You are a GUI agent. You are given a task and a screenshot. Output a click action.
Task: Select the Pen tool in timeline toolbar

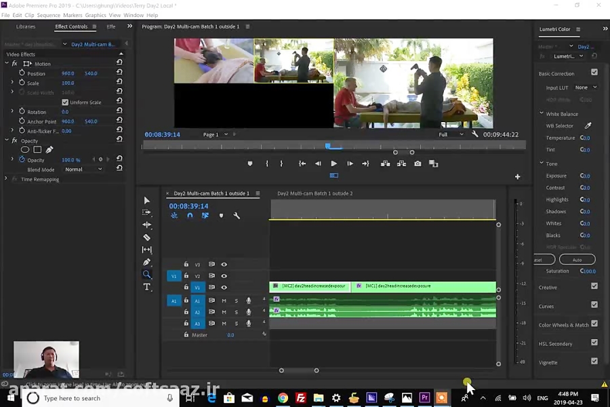[x=146, y=263]
